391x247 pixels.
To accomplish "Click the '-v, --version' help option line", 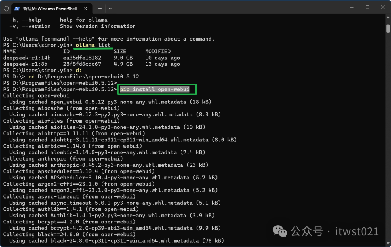I will pos(72,26).
